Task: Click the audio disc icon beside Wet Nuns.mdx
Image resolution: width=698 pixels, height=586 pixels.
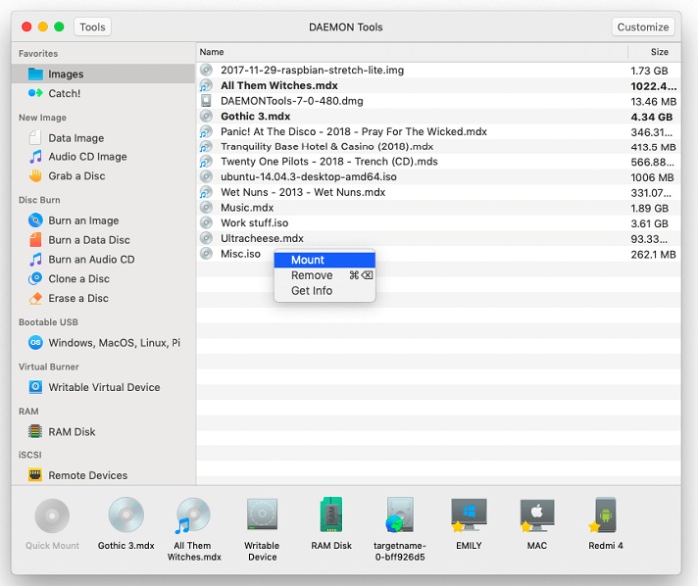Action: pyautogui.click(x=206, y=192)
